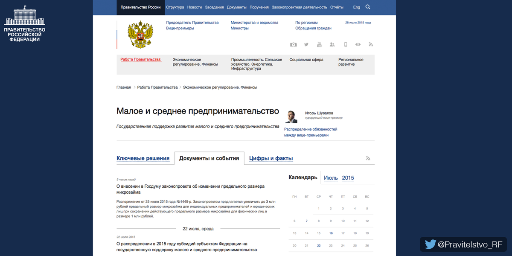The image size is (512, 256).
Task: Click calendar date 5
Action: click(367, 209)
